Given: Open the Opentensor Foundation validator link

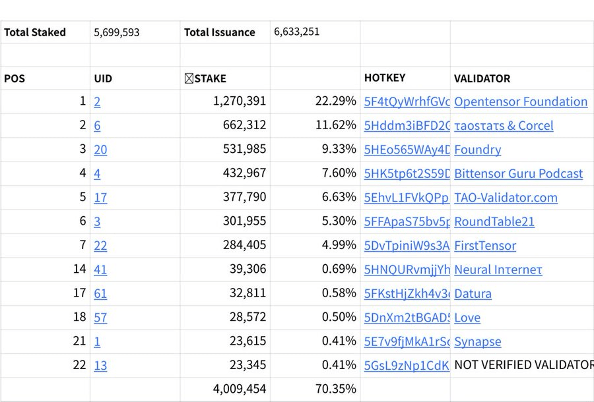Looking at the screenshot, I should pos(521,101).
